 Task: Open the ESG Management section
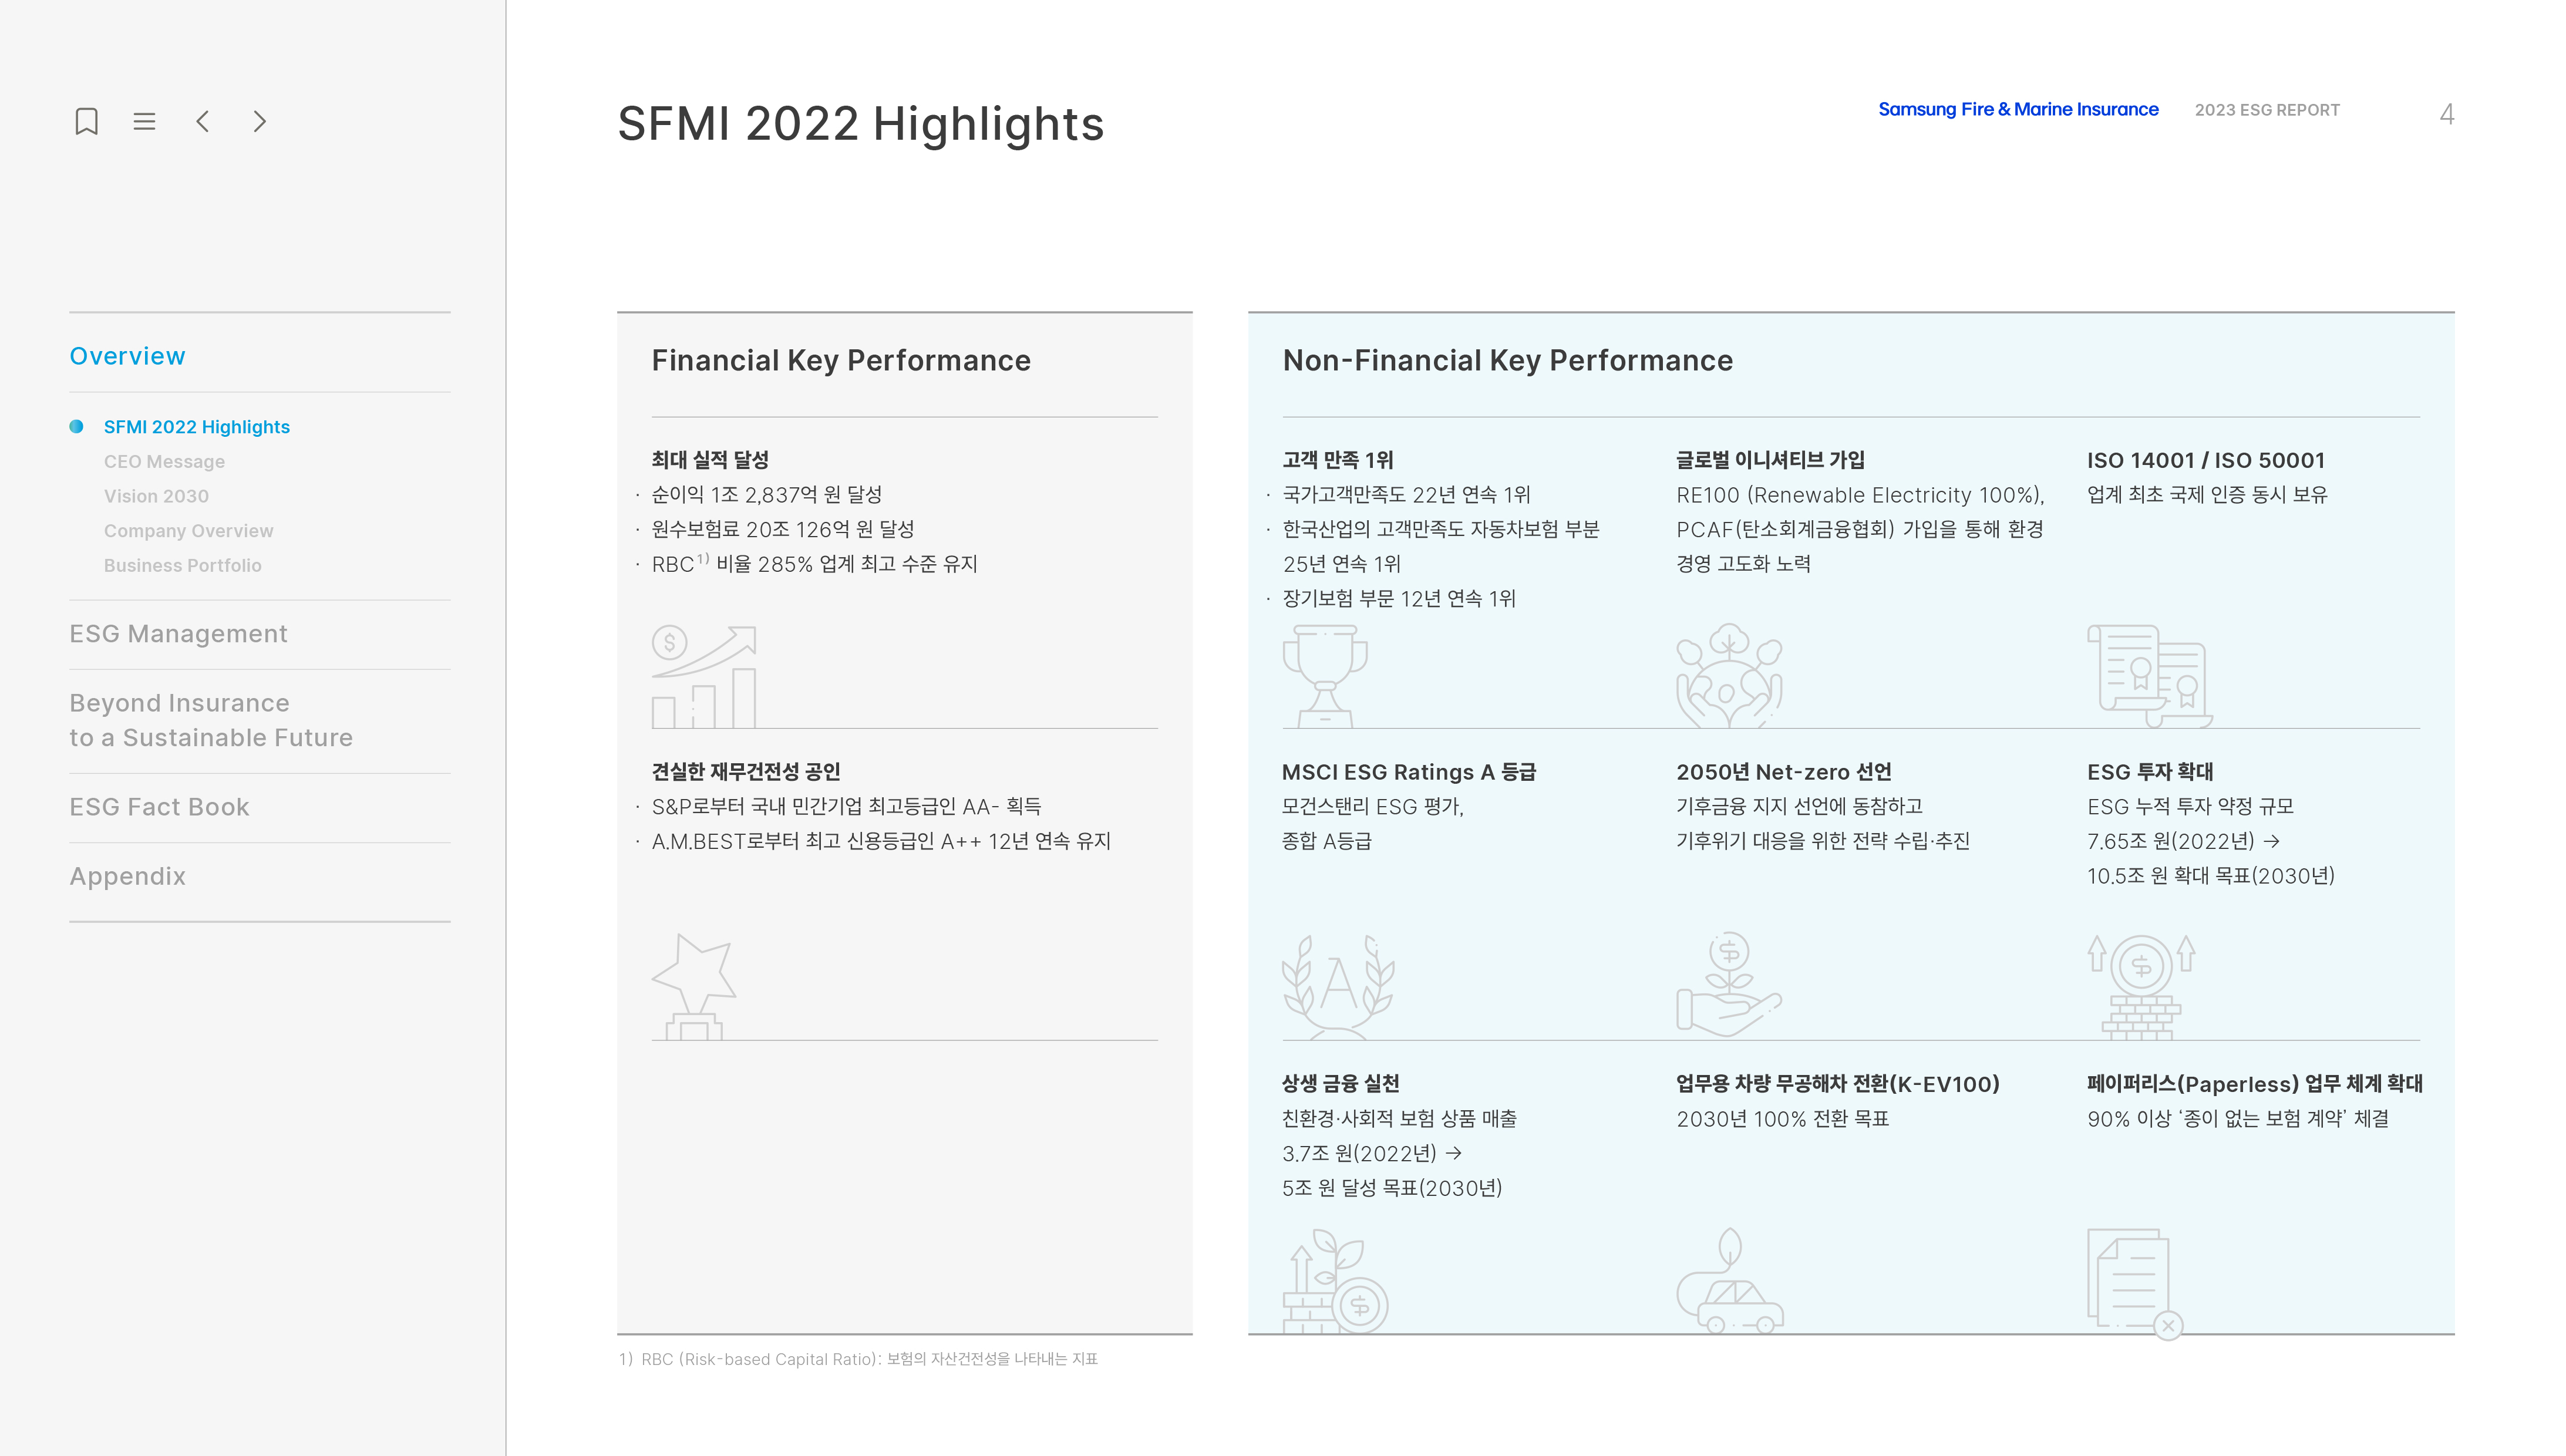coord(178,634)
